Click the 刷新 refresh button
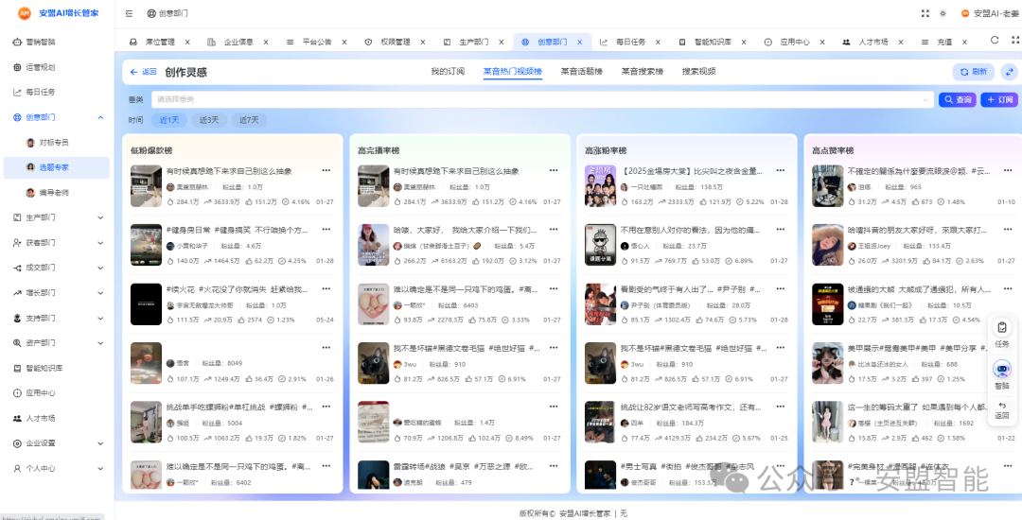 click(x=973, y=72)
